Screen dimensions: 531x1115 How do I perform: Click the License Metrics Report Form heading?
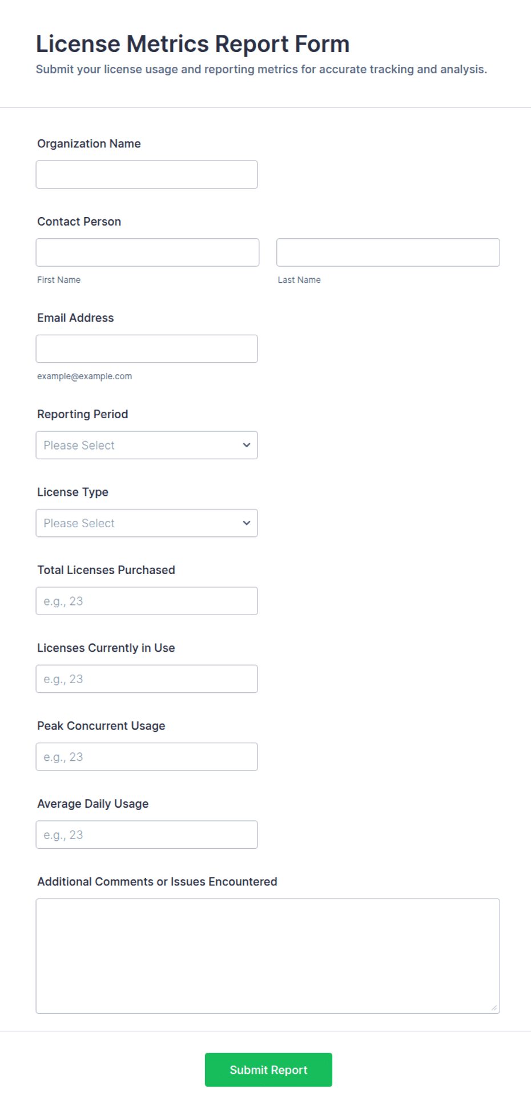tap(193, 44)
